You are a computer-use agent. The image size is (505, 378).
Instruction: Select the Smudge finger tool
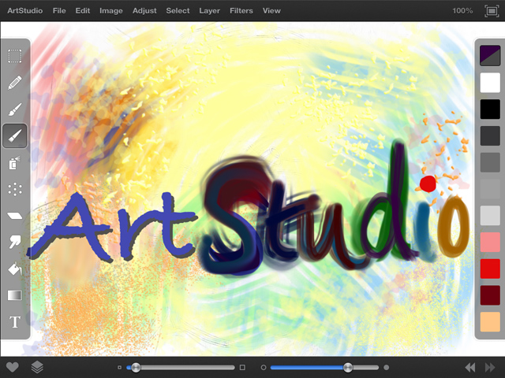click(x=15, y=242)
